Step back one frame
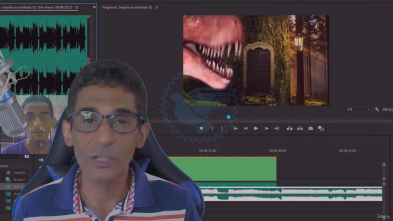This screenshot has height=221, width=393. 246,128
